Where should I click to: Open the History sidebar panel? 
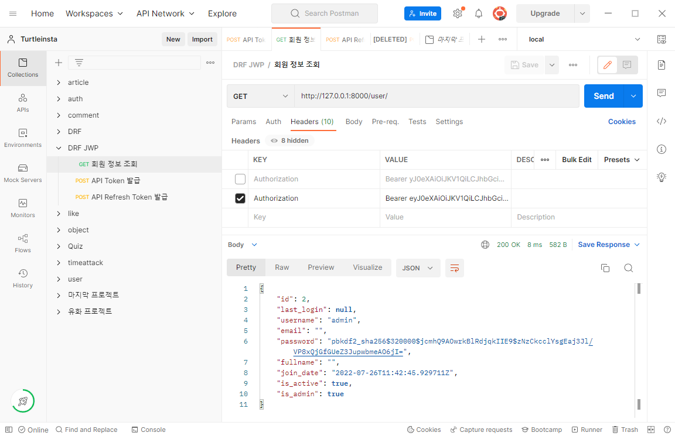(23, 279)
